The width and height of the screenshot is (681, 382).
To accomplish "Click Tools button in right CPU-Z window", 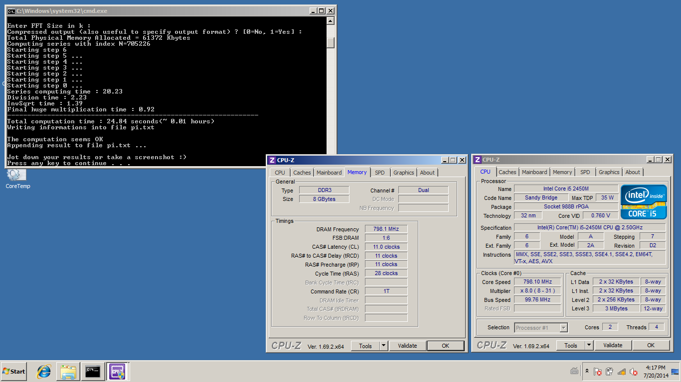I will pyautogui.click(x=571, y=345).
